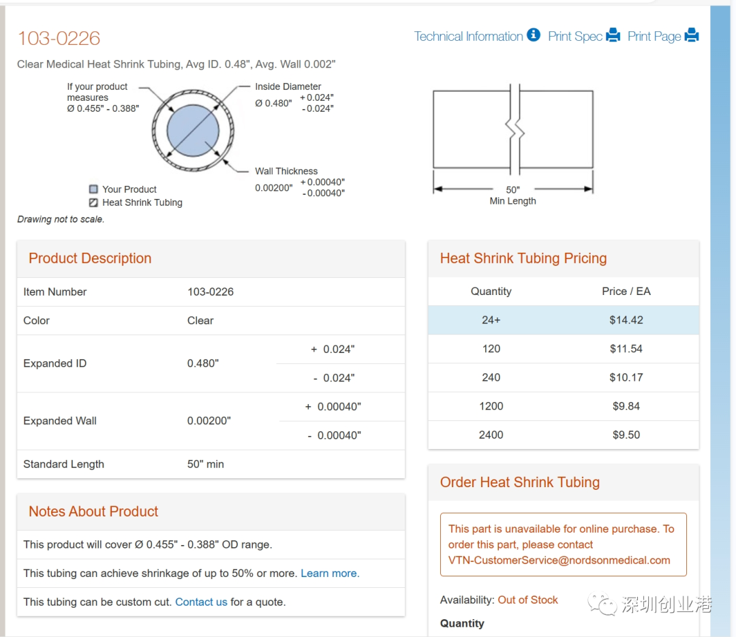Click the Order Heat Shrink Tubing header
The width and height of the screenshot is (736, 637).
(519, 482)
